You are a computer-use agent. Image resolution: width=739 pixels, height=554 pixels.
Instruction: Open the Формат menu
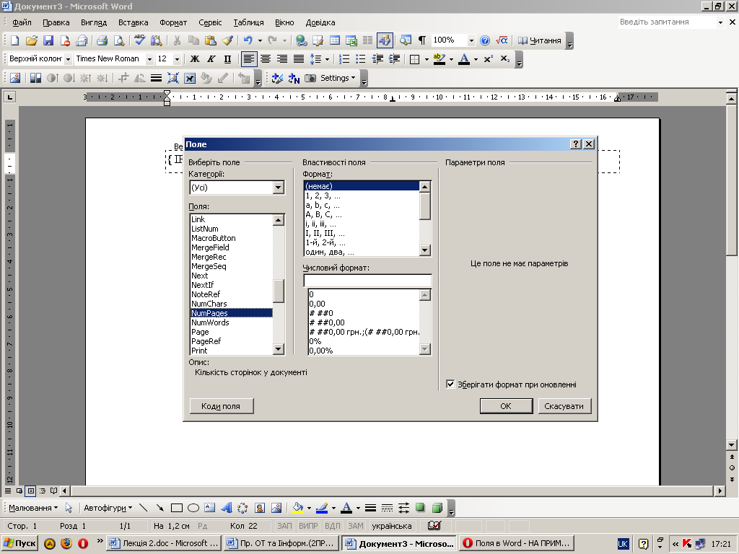[173, 22]
